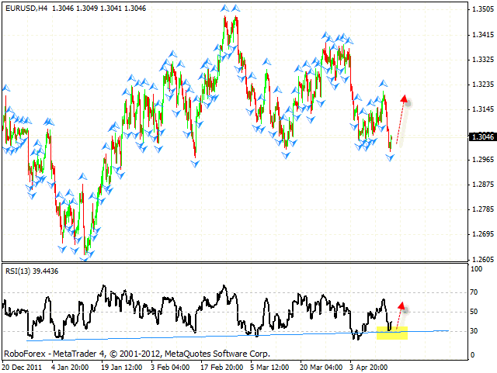Click the red arrow in the RSI panel
This screenshot has width=497, height=373.
398,315
